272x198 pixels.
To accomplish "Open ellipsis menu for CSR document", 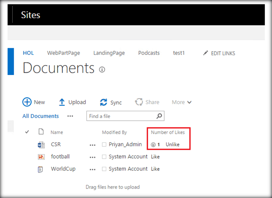I will coord(93,145).
